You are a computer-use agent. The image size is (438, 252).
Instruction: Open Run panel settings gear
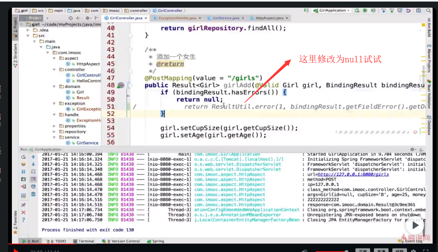point(413,150)
